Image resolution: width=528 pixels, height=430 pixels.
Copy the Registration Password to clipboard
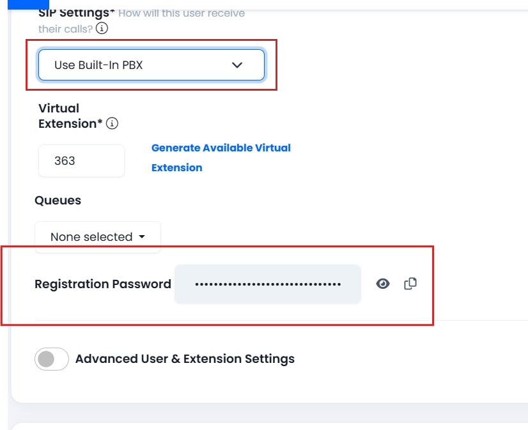(410, 283)
